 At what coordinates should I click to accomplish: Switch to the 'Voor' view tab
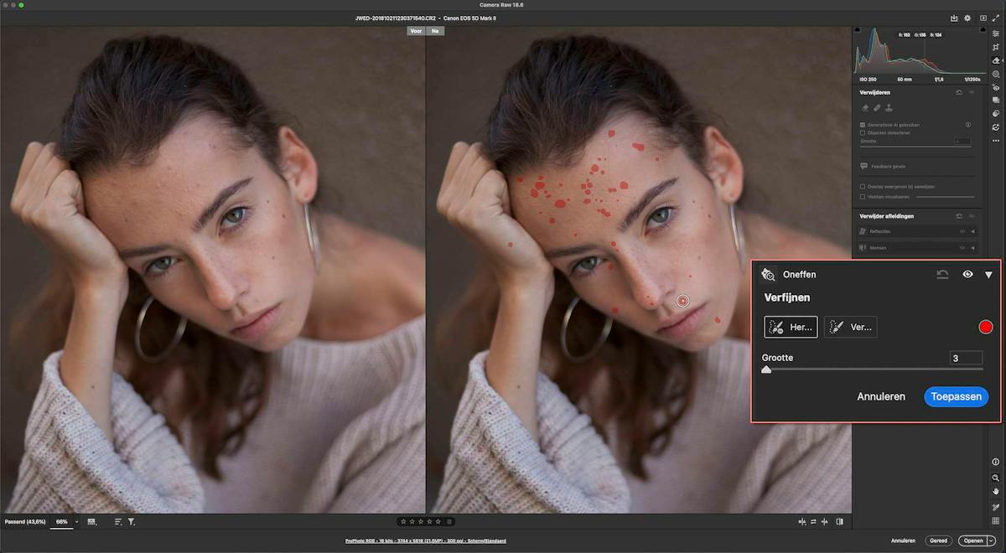tap(416, 31)
